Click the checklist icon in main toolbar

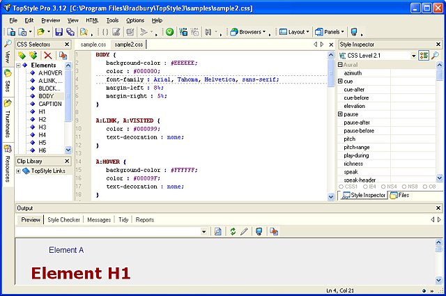tap(130, 32)
